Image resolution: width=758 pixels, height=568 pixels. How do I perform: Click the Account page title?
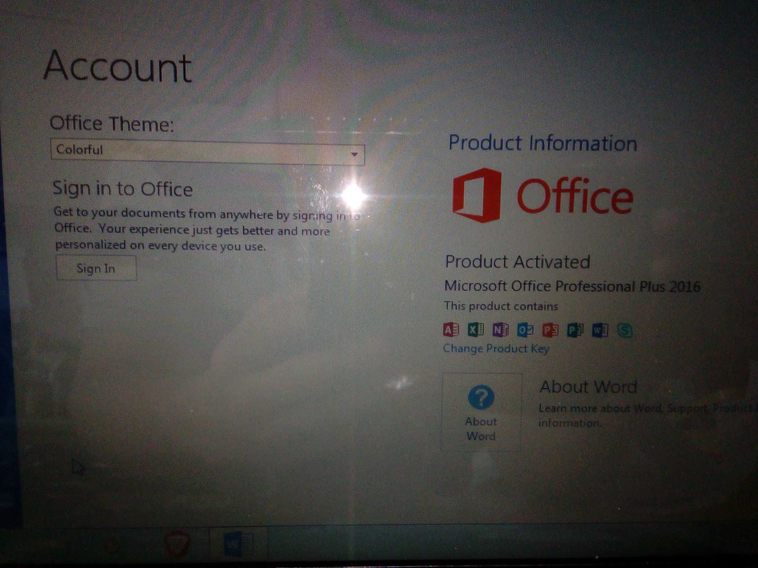pos(117,67)
